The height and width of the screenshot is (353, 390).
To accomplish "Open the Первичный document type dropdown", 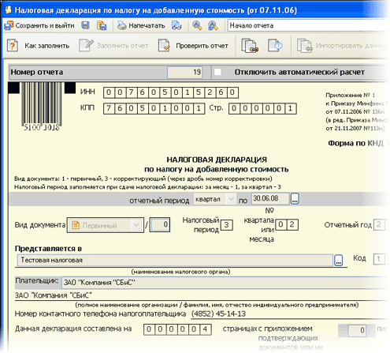I will click(x=136, y=225).
